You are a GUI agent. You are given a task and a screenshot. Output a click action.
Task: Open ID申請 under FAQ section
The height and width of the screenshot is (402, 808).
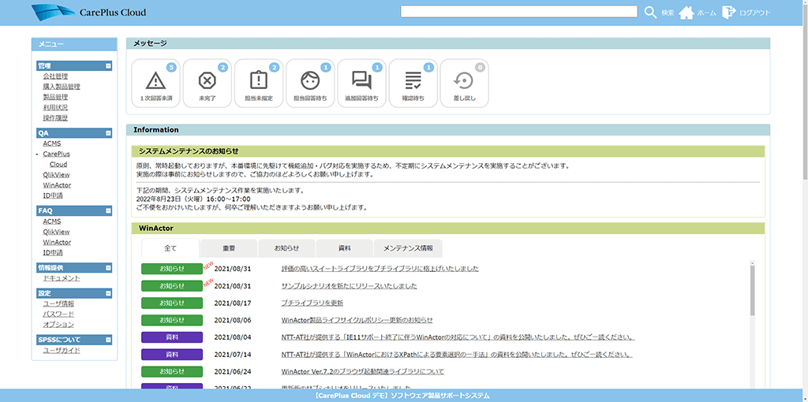[53, 253]
